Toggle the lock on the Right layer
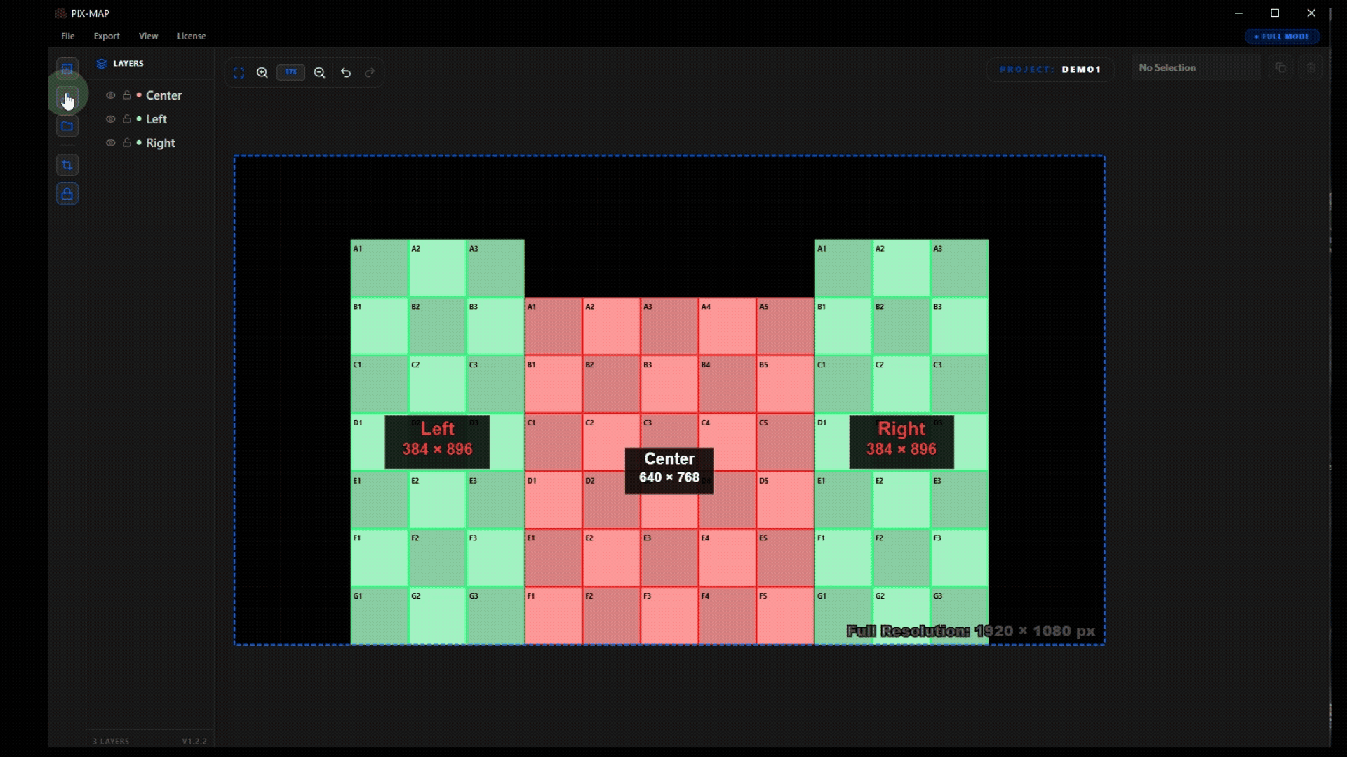This screenshot has width=1347, height=757. tap(127, 143)
